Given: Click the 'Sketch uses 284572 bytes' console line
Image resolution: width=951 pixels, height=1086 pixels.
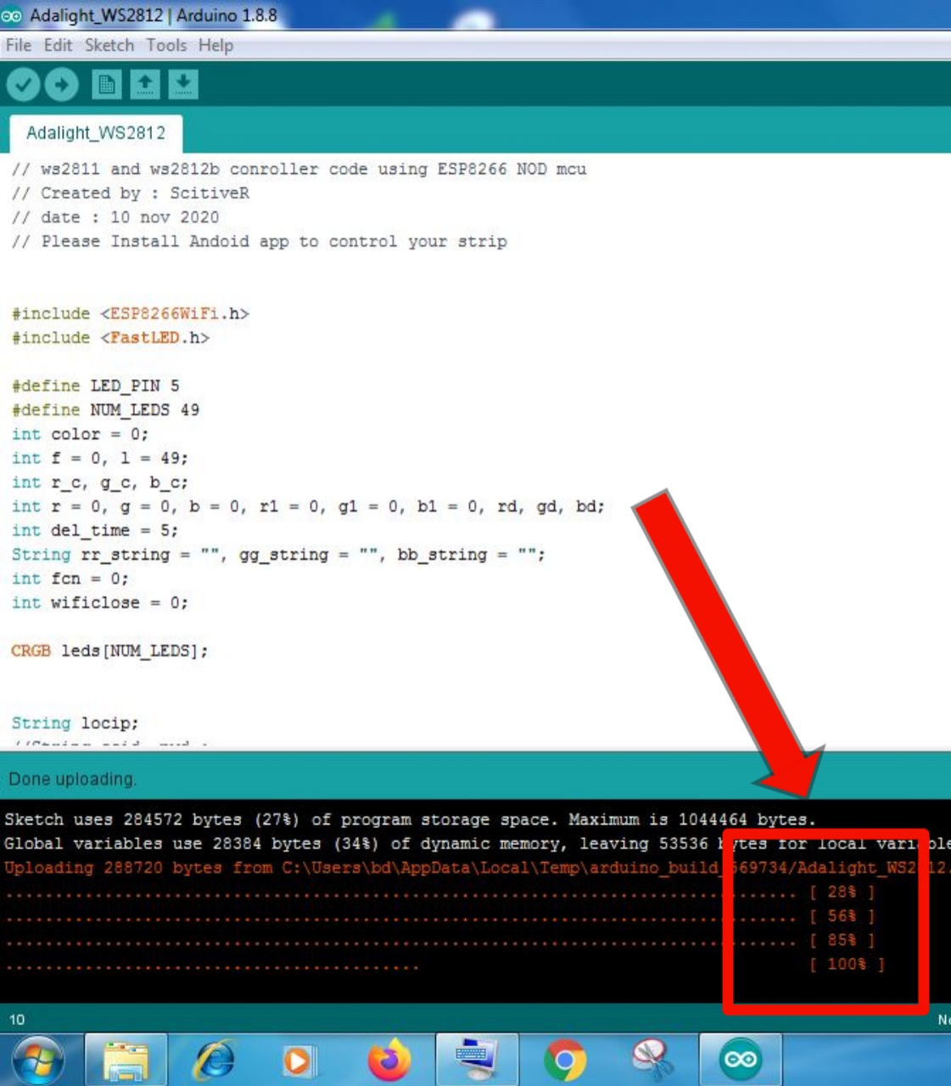Looking at the screenshot, I should pyautogui.click(x=410, y=820).
